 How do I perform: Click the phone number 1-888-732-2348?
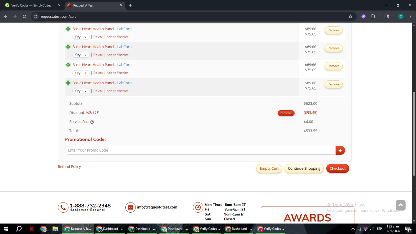click(x=90, y=206)
